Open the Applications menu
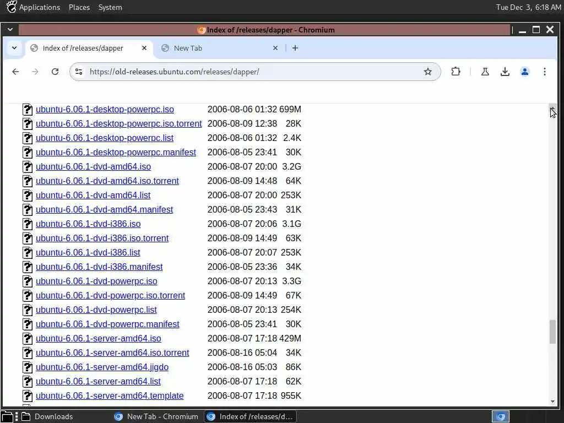Image resolution: width=564 pixels, height=423 pixels. [34, 7]
